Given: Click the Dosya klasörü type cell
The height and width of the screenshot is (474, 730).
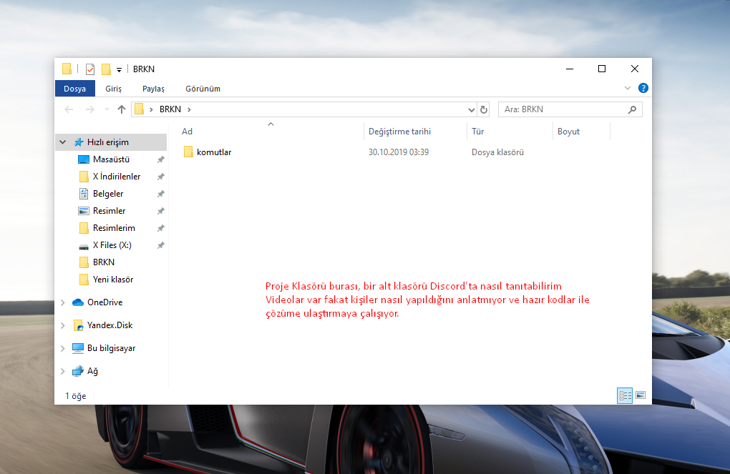Looking at the screenshot, I should coord(497,152).
